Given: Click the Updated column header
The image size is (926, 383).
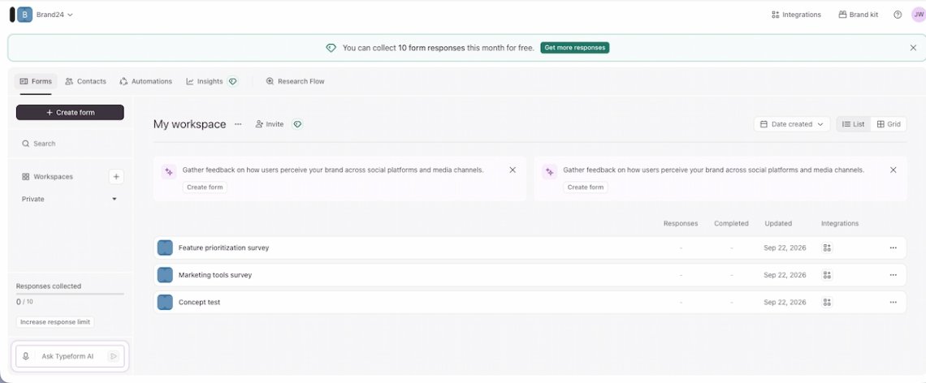Looking at the screenshot, I should click(x=778, y=224).
